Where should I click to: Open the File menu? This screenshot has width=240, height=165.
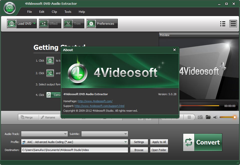pyautogui.click(x=29, y=12)
